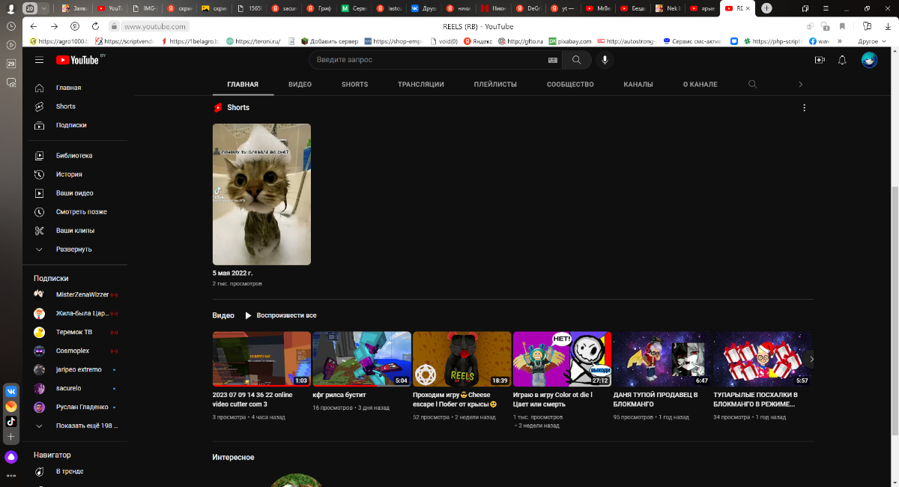Open the Cosmoplex subscription channel
Image resolution: width=899 pixels, height=487 pixels.
click(x=72, y=351)
